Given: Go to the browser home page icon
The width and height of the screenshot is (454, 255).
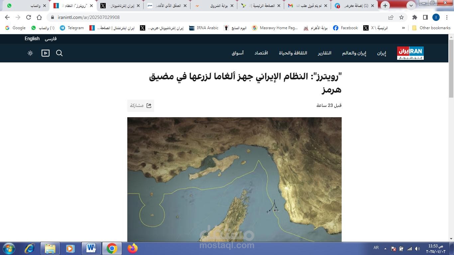Looking at the screenshot, I should tap(39, 17).
